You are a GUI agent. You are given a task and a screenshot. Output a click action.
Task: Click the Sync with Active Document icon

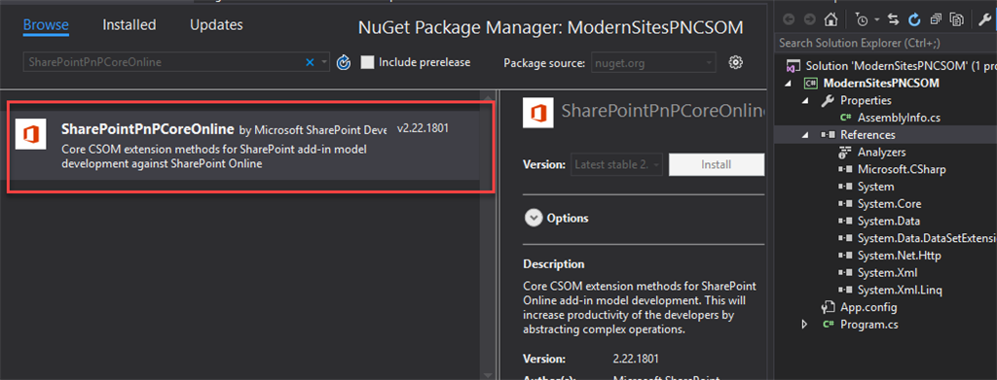pos(894,20)
